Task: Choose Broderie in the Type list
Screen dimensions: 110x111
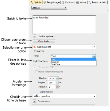Action: (x=73, y=62)
